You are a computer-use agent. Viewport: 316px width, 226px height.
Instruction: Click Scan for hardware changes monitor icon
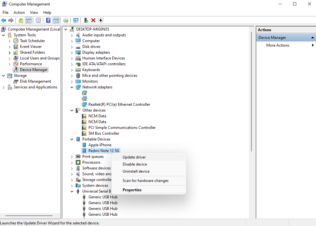point(76,20)
